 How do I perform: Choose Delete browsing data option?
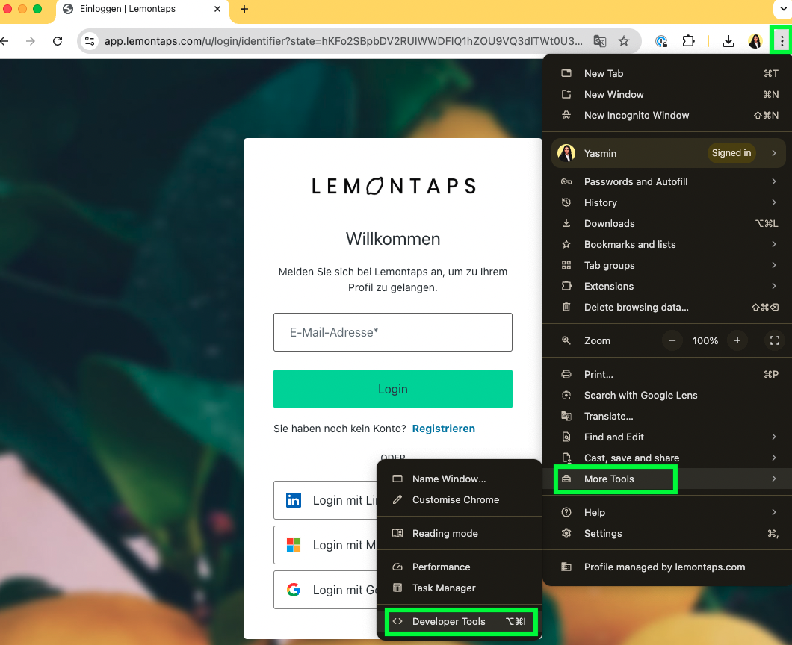click(x=669, y=308)
